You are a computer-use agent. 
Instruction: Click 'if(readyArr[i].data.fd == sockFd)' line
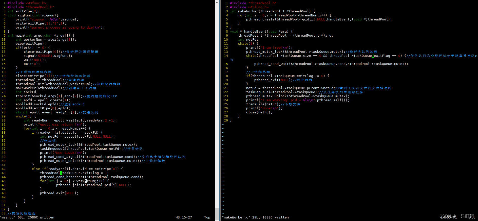click(67, 132)
